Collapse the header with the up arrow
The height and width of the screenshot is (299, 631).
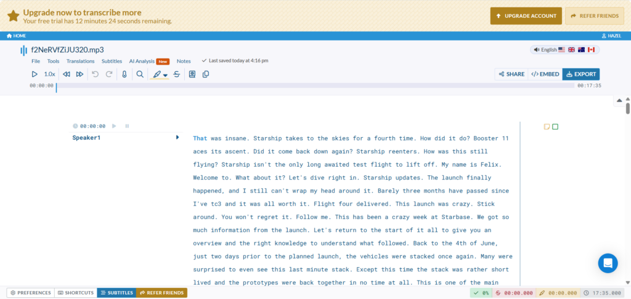tap(620, 100)
